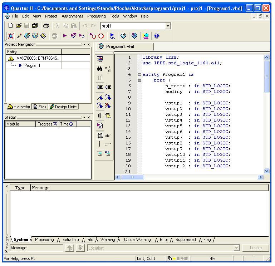This screenshot has height=266, width=275.
Task: Click the Message input field
Action: point(36,248)
